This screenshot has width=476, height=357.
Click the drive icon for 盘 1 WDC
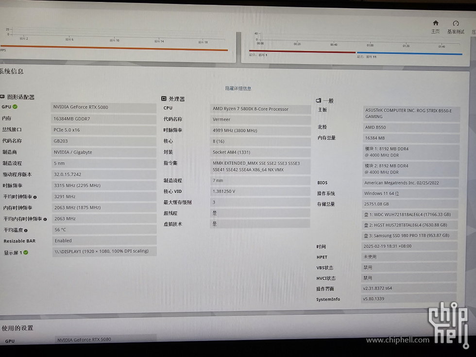(x=366, y=214)
